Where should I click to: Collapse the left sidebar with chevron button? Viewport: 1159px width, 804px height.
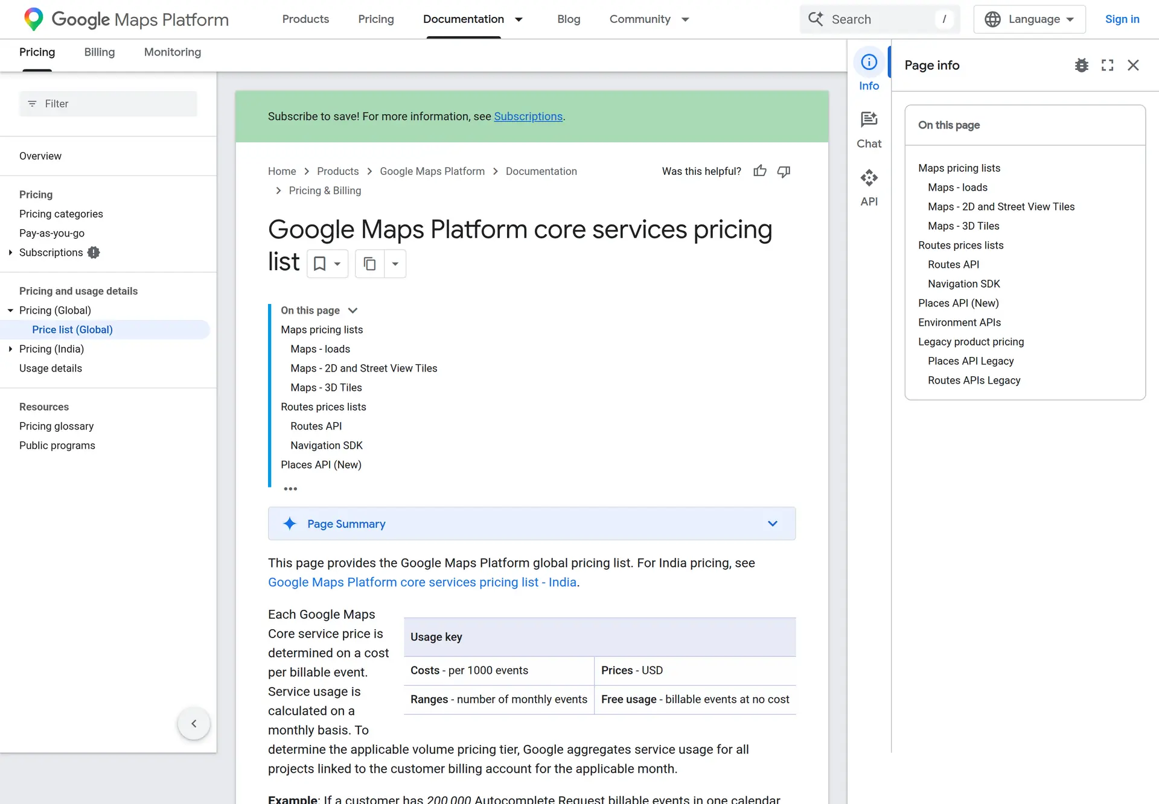(x=194, y=723)
